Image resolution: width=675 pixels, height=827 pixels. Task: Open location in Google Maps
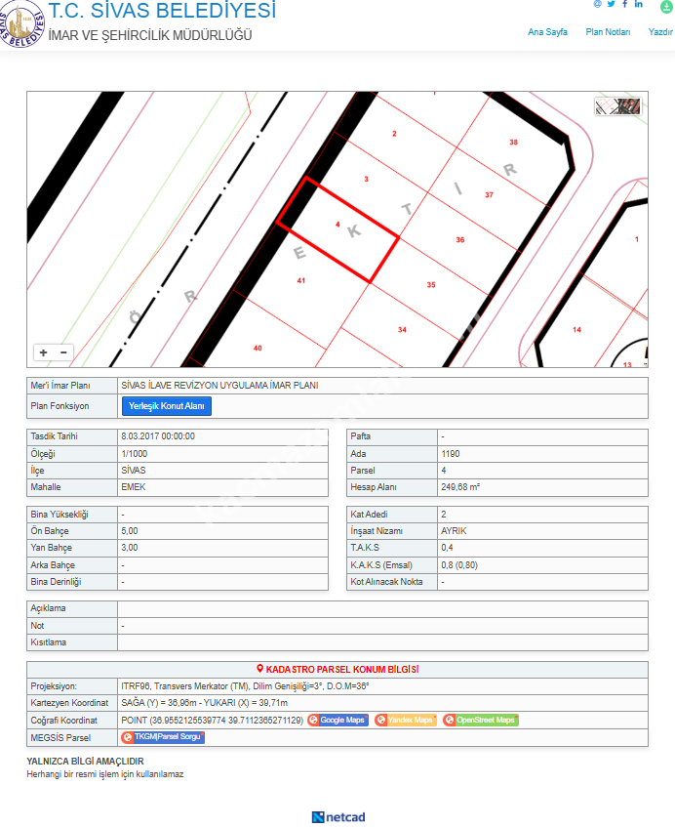(x=337, y=721)
